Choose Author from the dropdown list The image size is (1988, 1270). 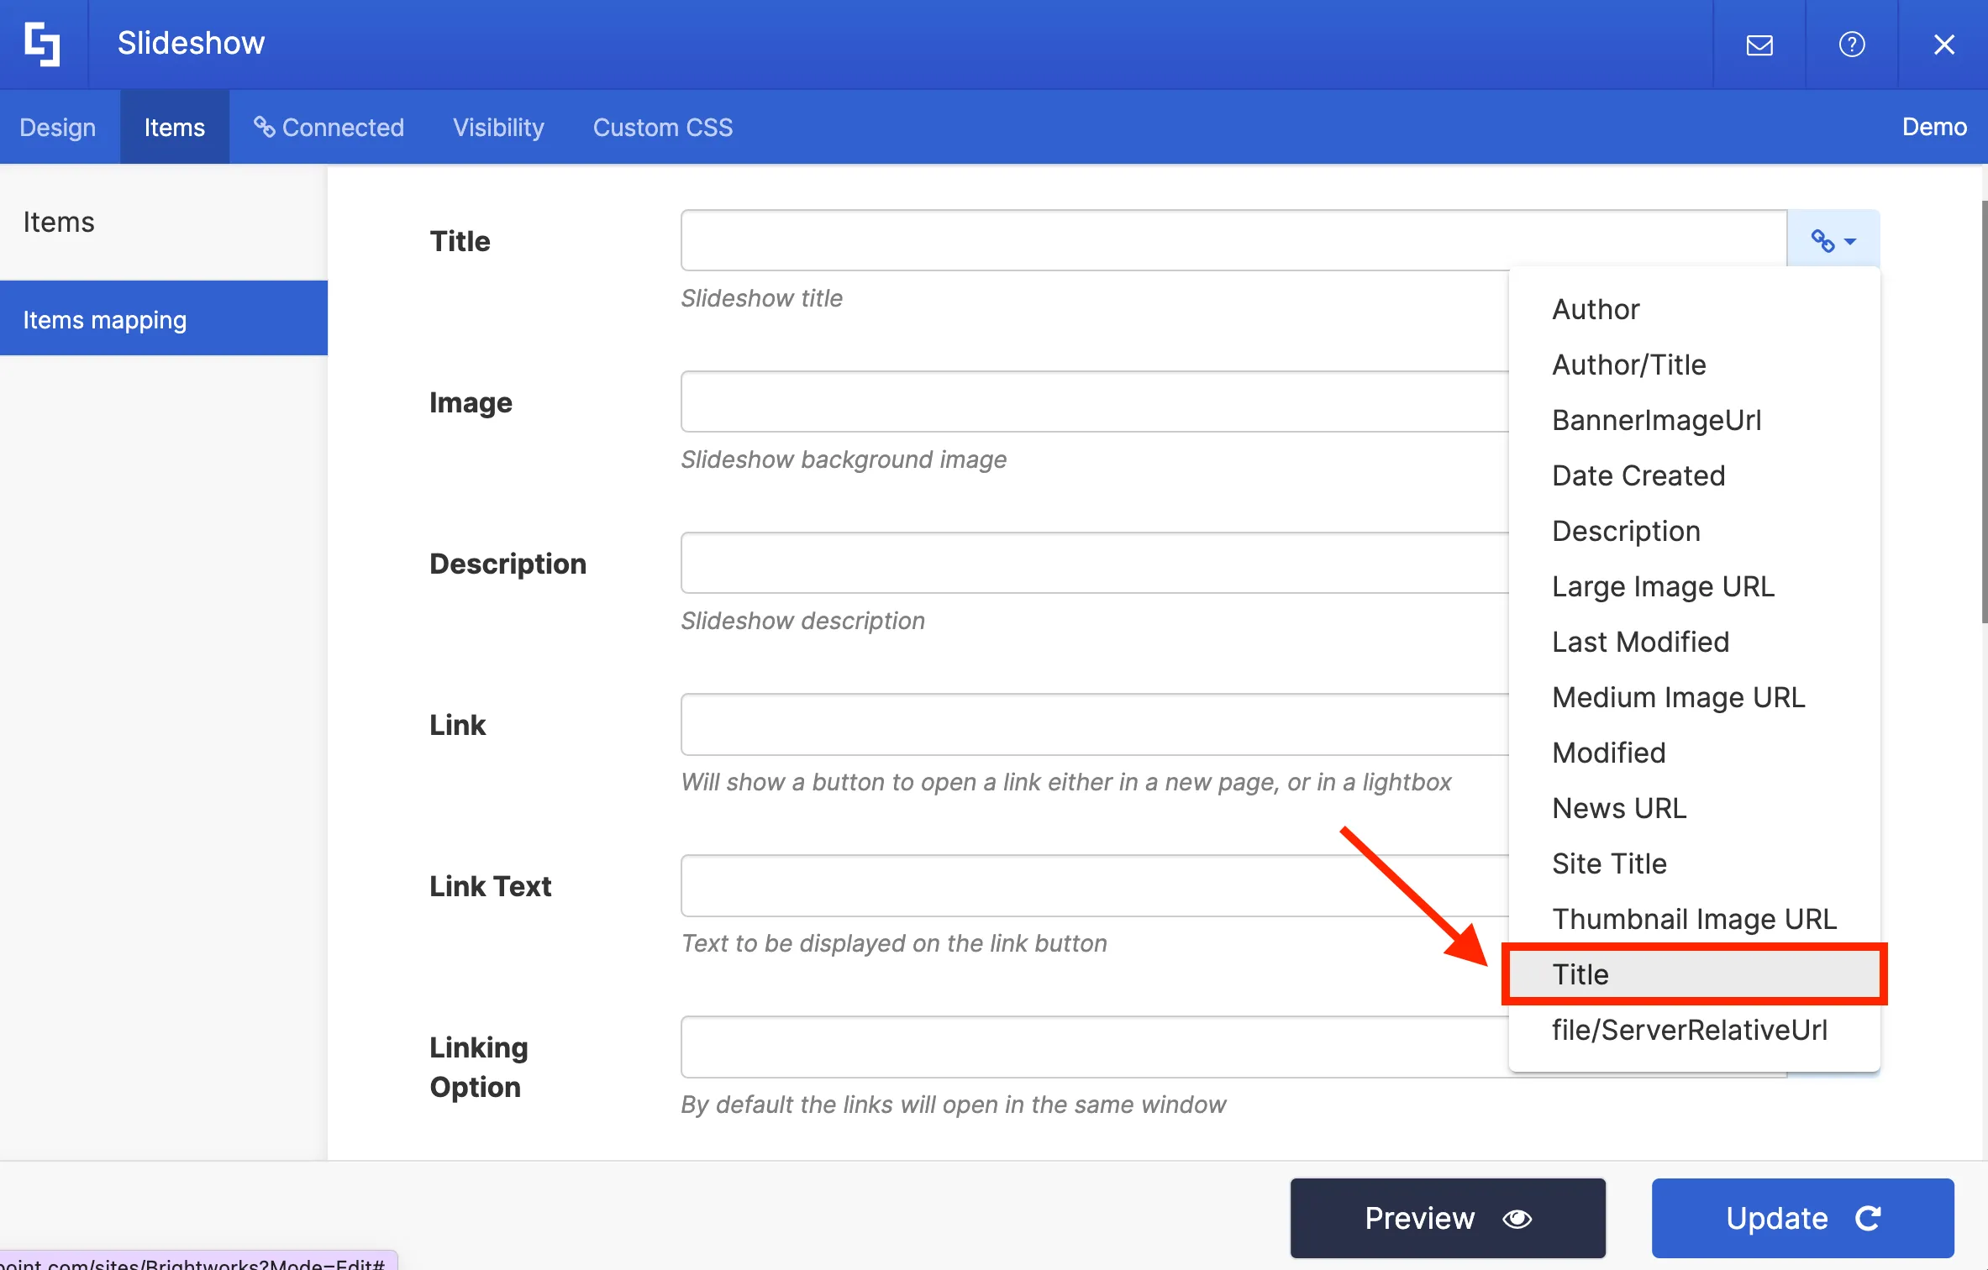click(x=1694, y=309)
